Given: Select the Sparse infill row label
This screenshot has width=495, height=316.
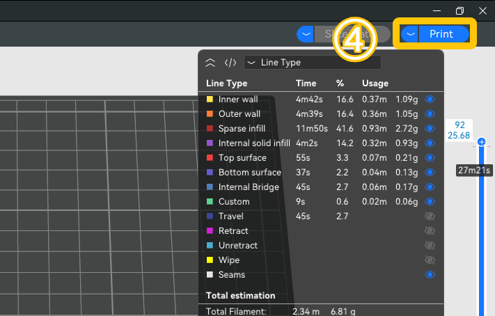Looking at the screenshot, I should point(242,129).
